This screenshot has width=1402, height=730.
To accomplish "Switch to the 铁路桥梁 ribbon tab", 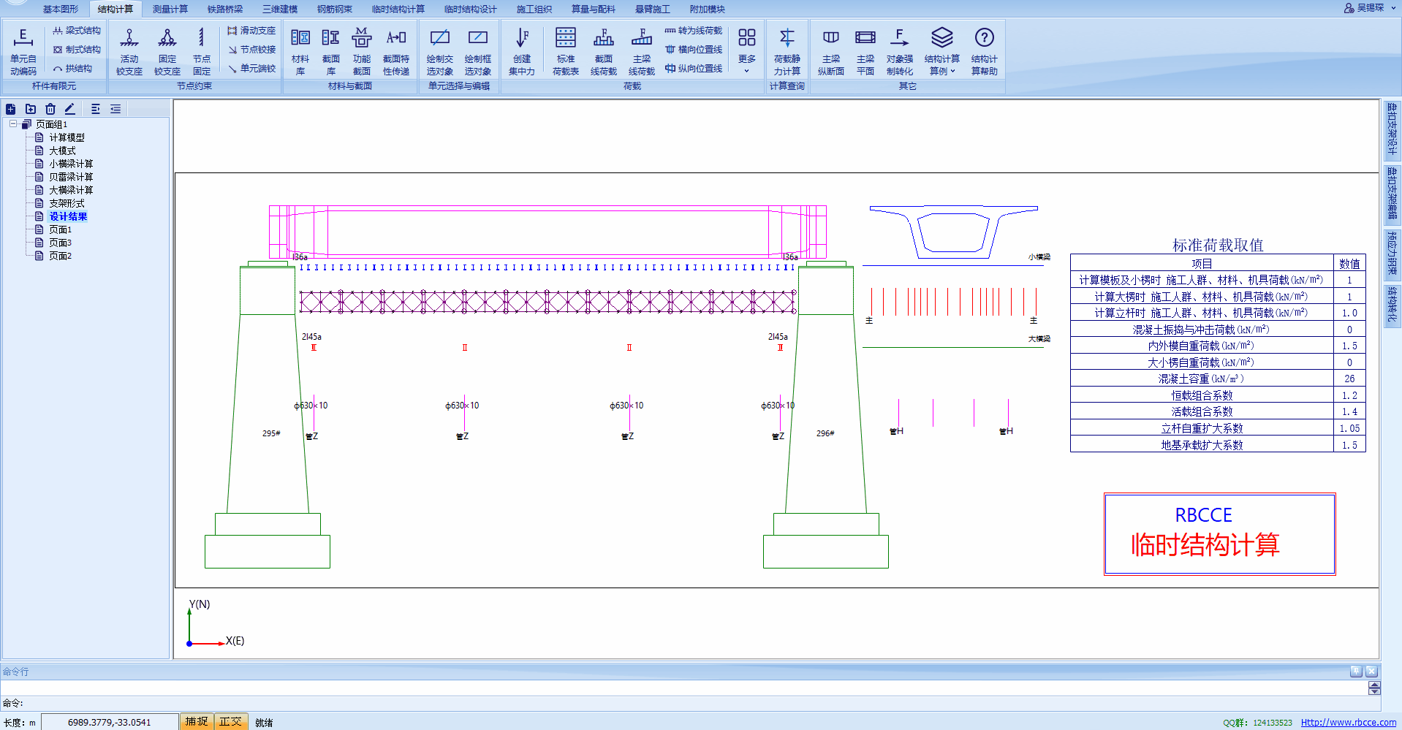I will point(224,9).
